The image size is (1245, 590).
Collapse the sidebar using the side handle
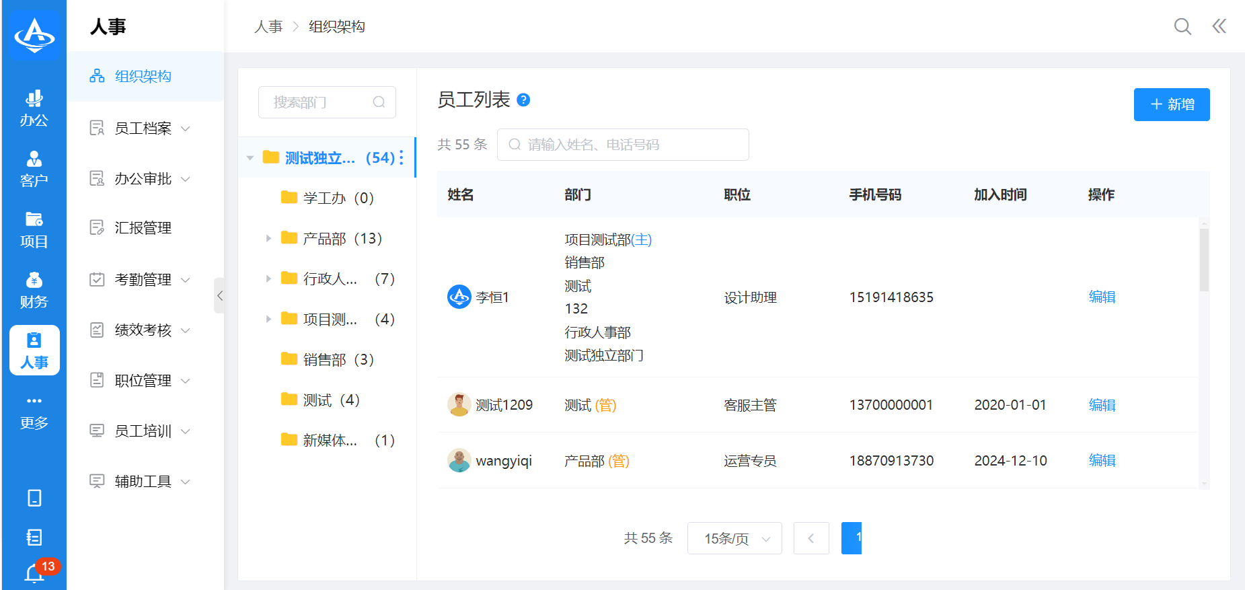point(219,296)
